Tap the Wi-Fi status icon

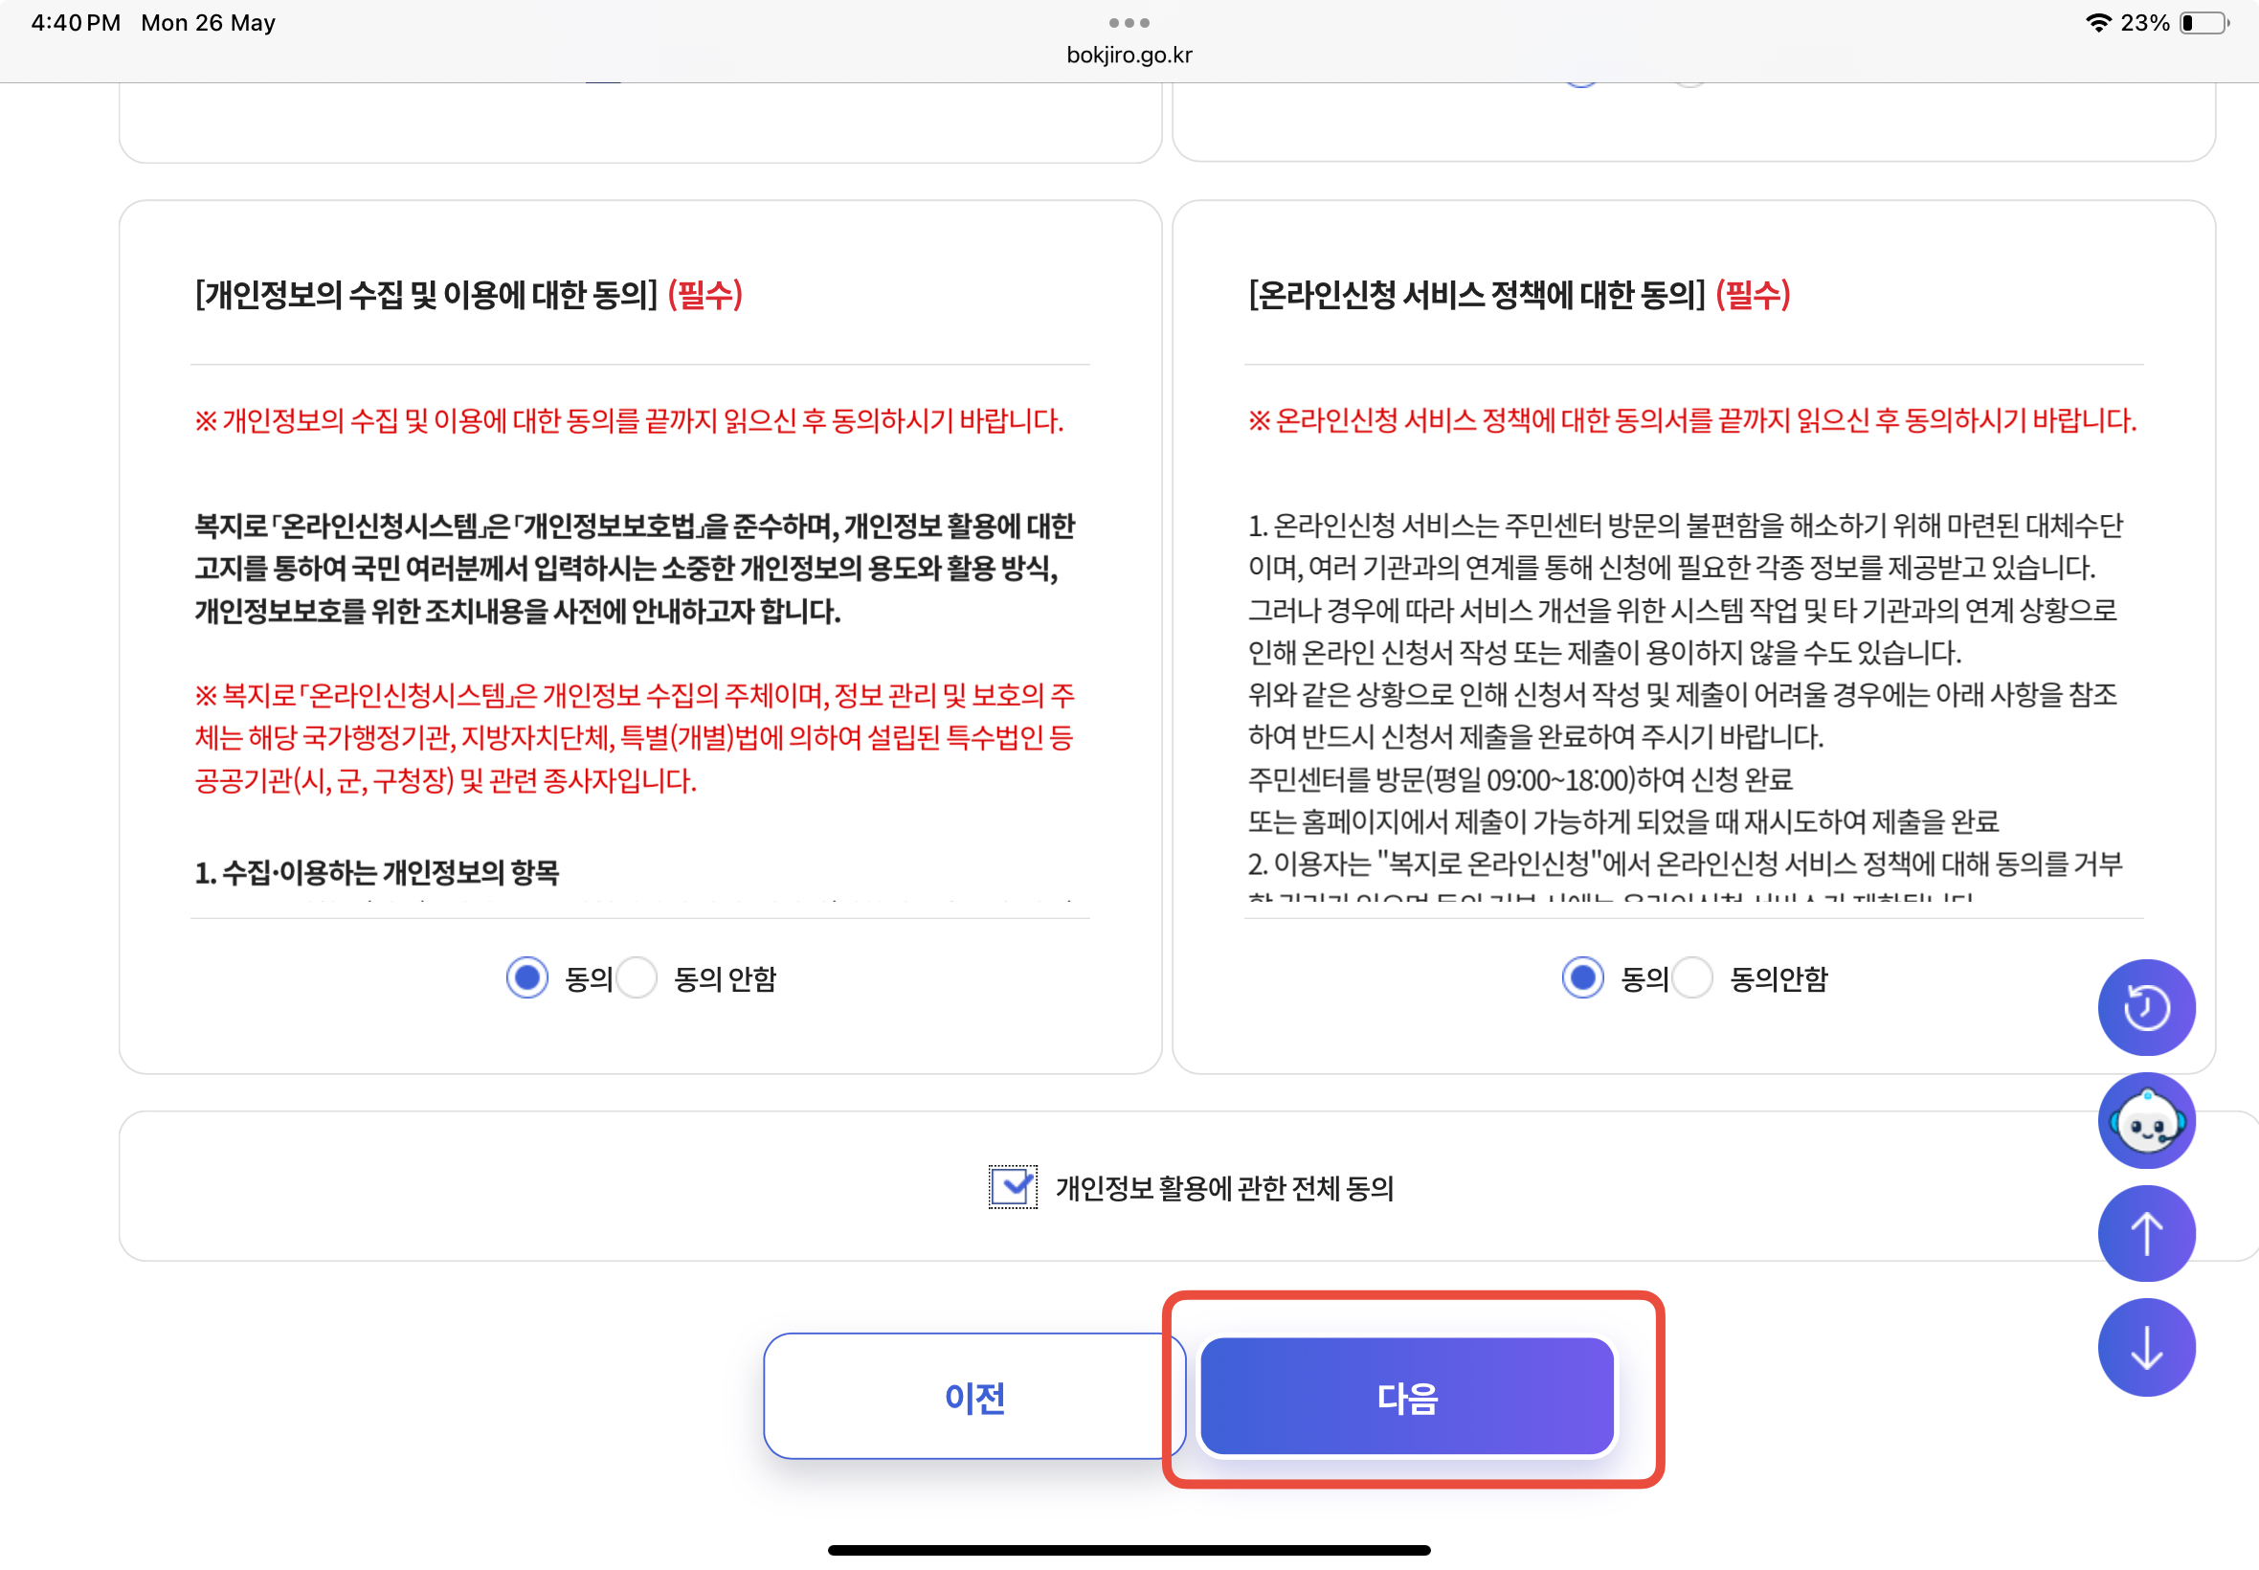click(2098, 23)
